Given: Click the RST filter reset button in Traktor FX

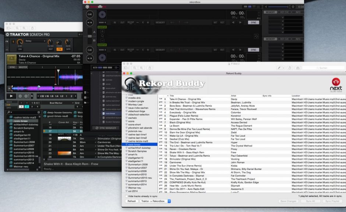Looking at the screenshot, I should [51, 49].
